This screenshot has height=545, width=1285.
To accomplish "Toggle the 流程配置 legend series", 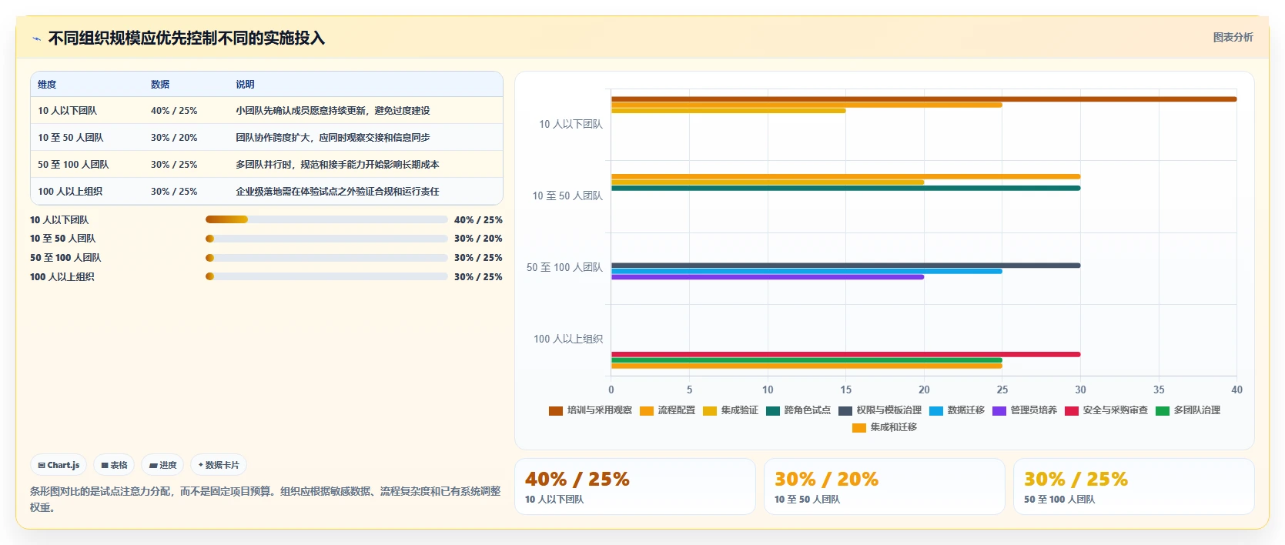I will (667, 410).
